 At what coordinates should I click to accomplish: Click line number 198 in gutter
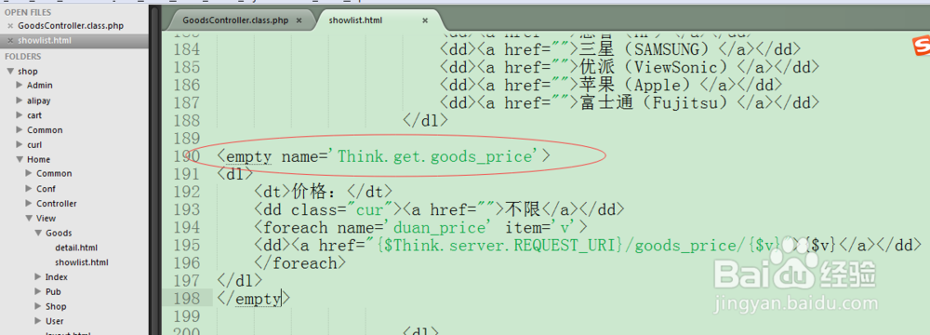[186, 299]
